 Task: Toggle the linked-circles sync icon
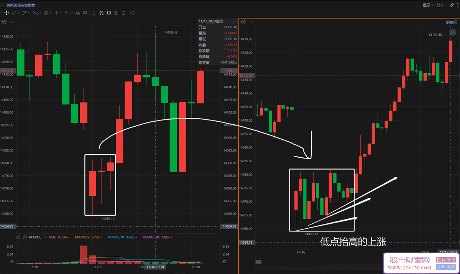pyautogui.click(x=133, y=13)
